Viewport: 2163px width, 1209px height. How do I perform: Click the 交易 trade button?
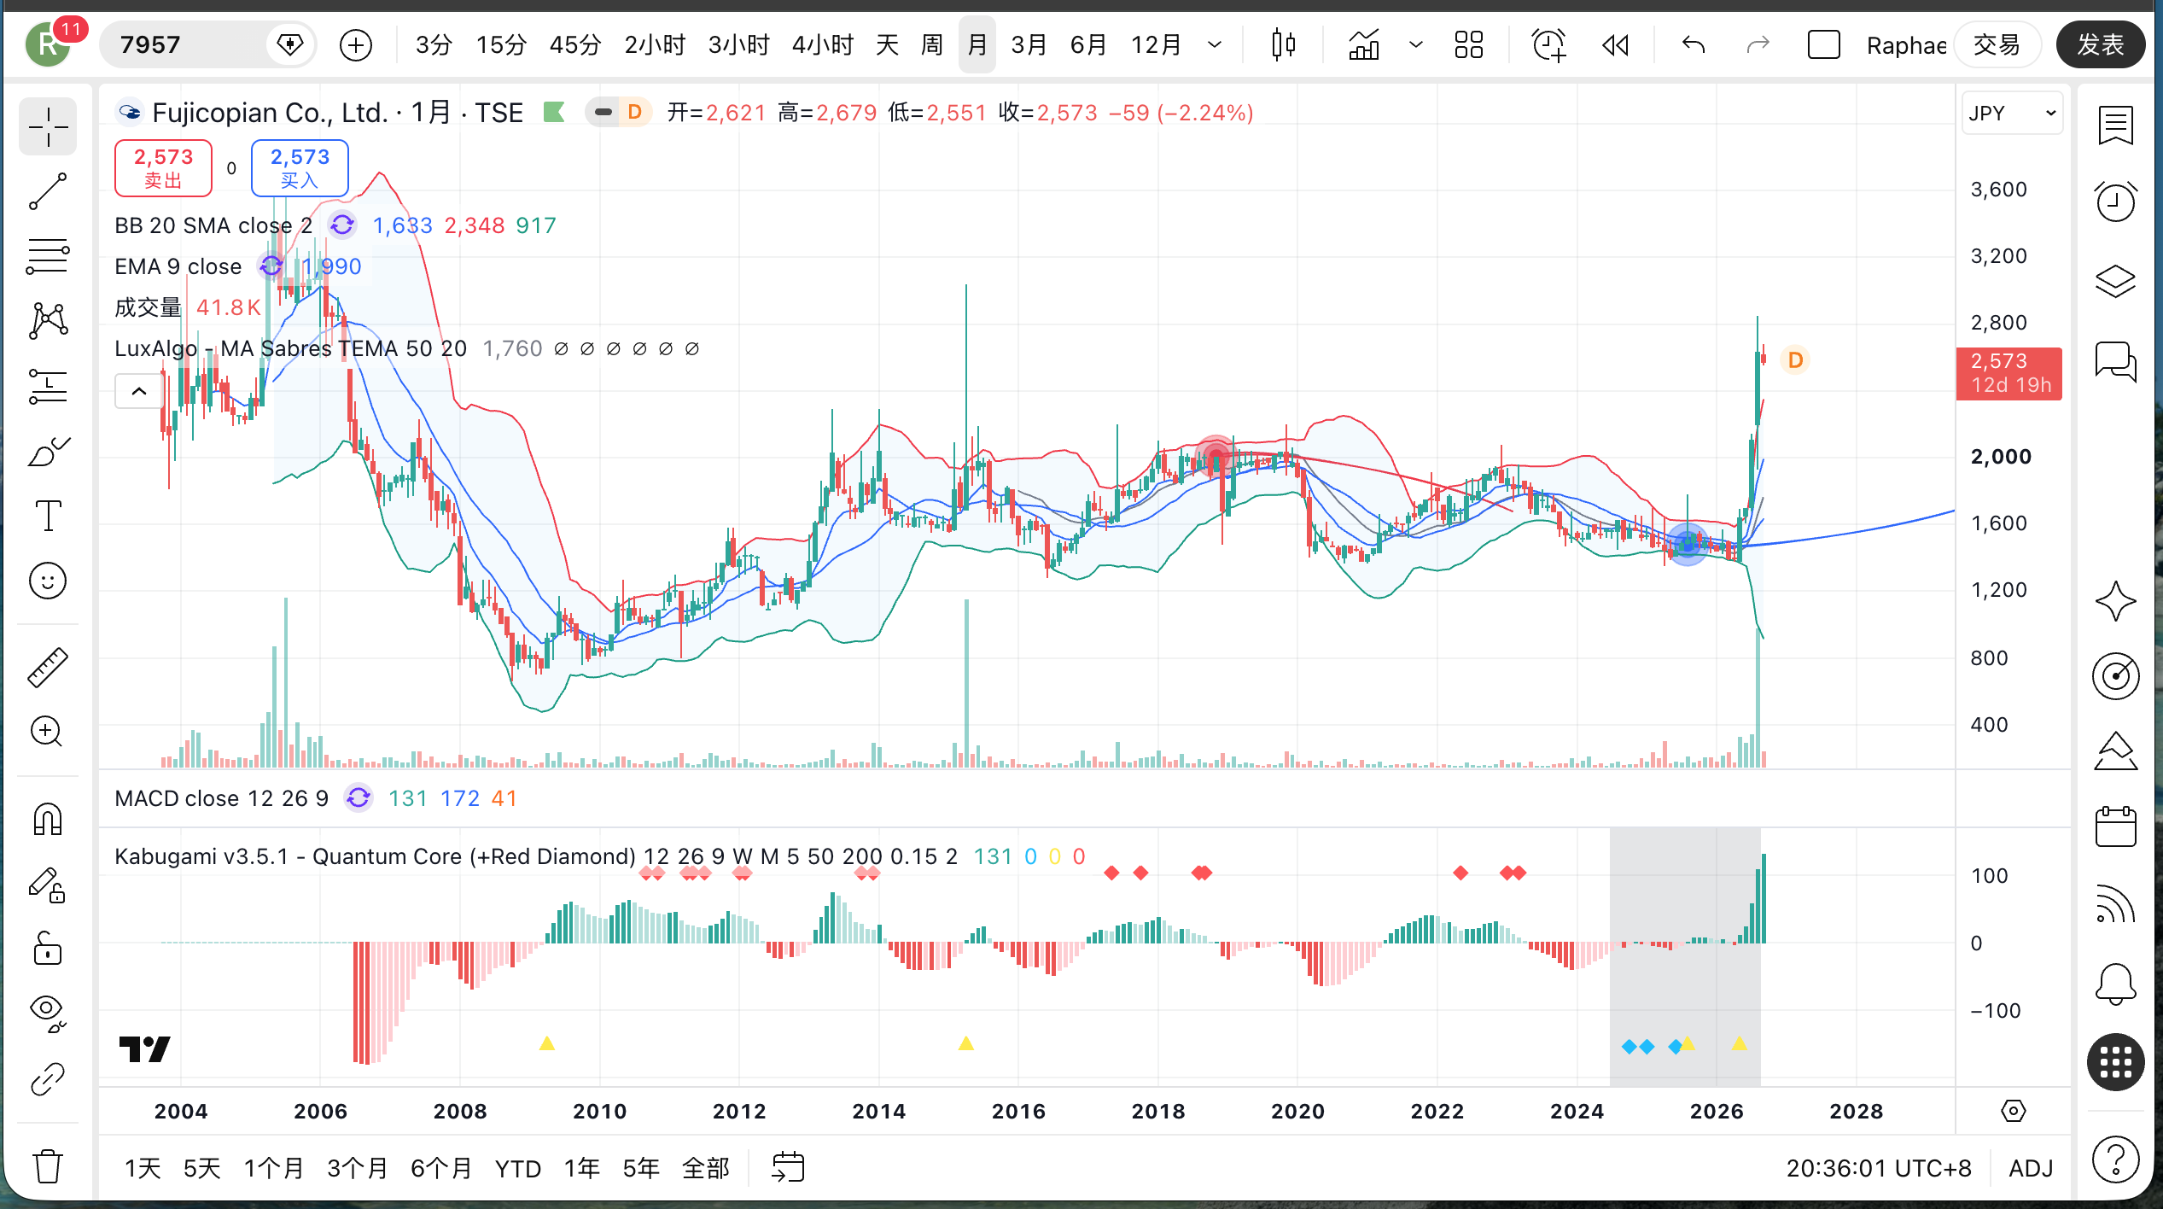coord(1996,44)
